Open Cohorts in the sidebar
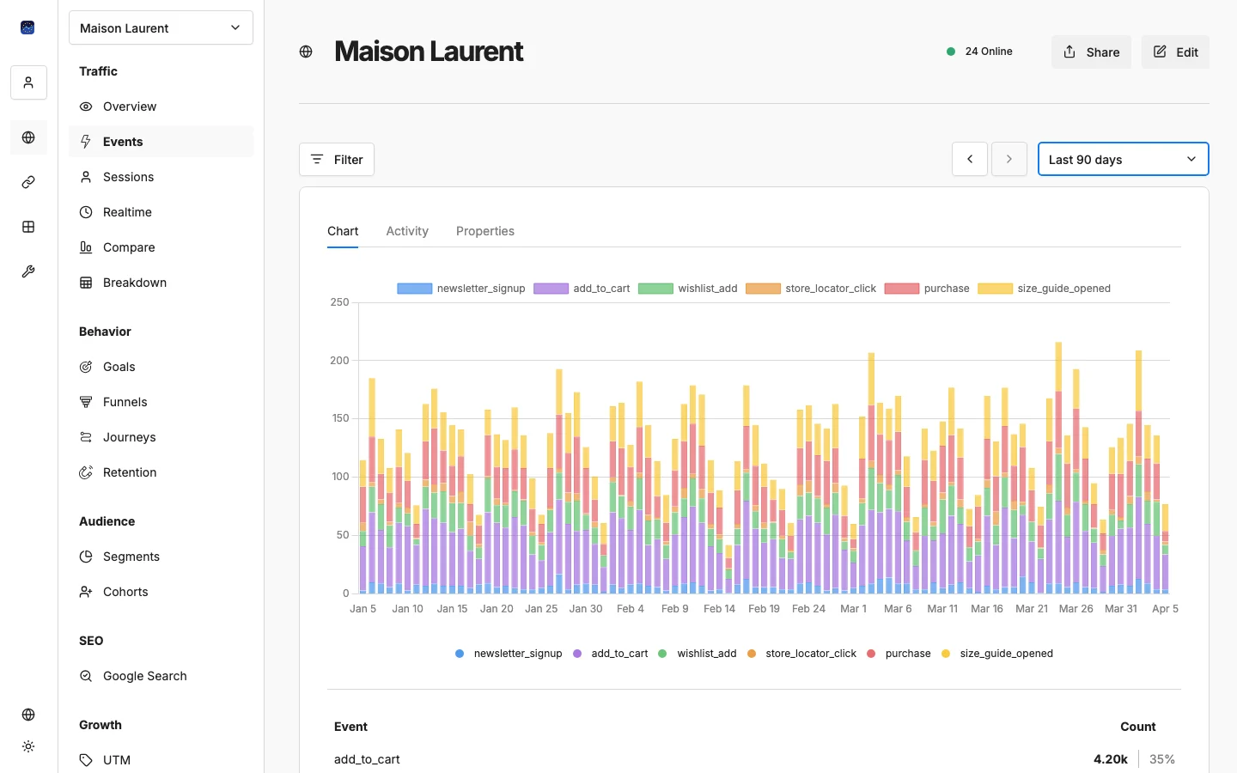 coord(161,592)
